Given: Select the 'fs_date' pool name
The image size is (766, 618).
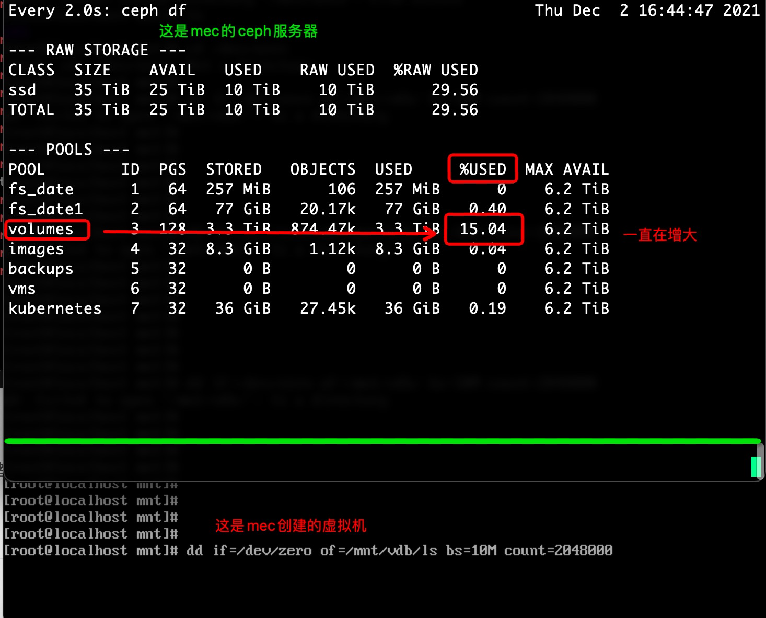Looking at the screenshot, I should click(x=41, y=189).
